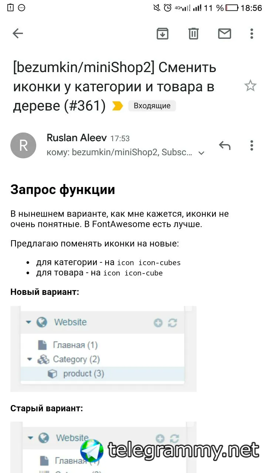The height and width of the screenshot is (473, 266).
Task: Open the message's three-dot options menu
Action: [x=252, y=145]
